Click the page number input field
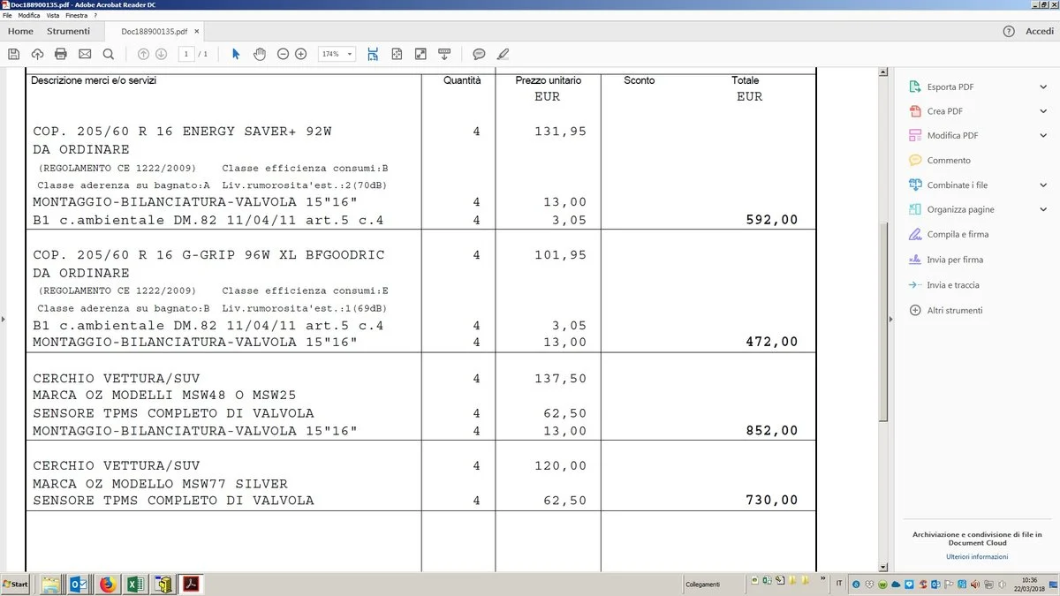The height and width of the screenshot is (596, 1060). [x=185, y=54]
